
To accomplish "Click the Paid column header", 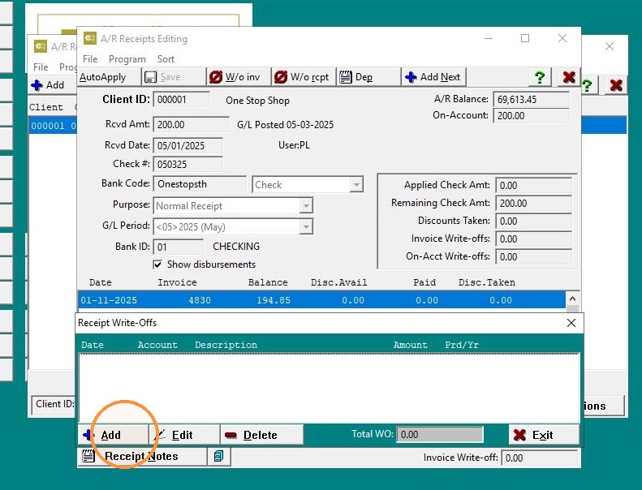I will click(x=424, y=282).
